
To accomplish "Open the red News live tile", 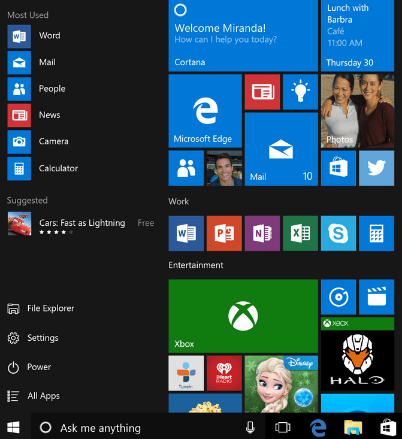I will (x=262, y=92).
